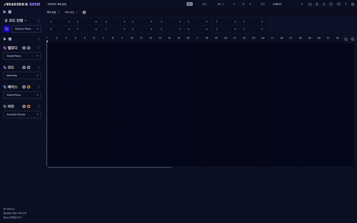Open the first 제목 없음 tab's options menu

[59, 12]
